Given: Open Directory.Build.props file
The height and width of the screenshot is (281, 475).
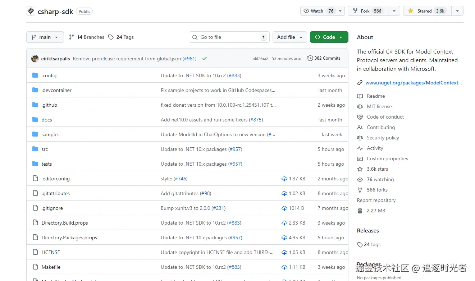Looking at the screenshot, I should pyautogui.click(x=65, y=223).
